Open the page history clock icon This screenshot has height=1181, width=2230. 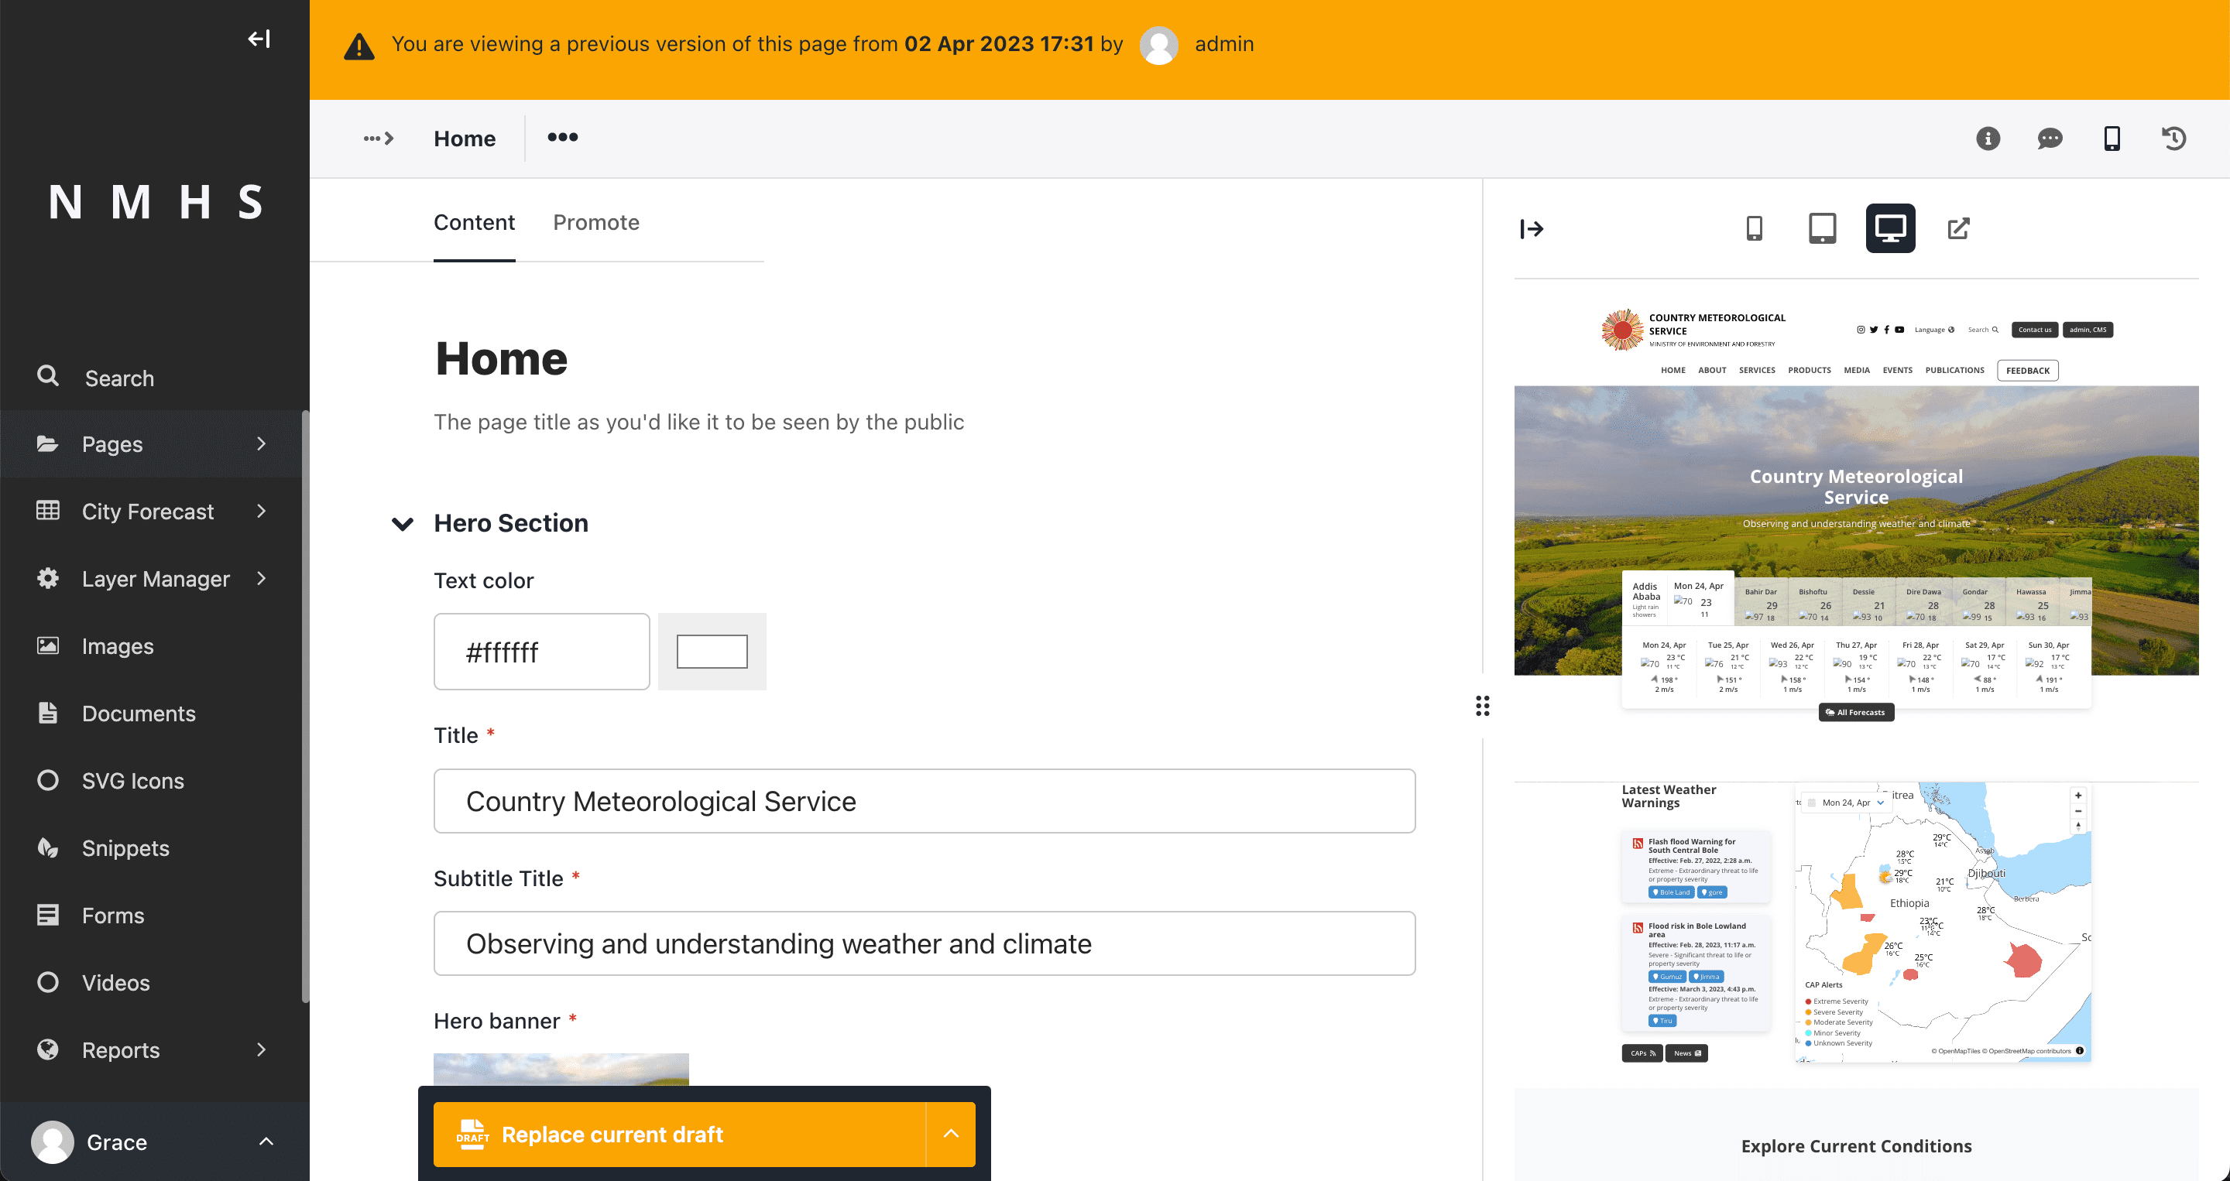(x=2173, y=139)
